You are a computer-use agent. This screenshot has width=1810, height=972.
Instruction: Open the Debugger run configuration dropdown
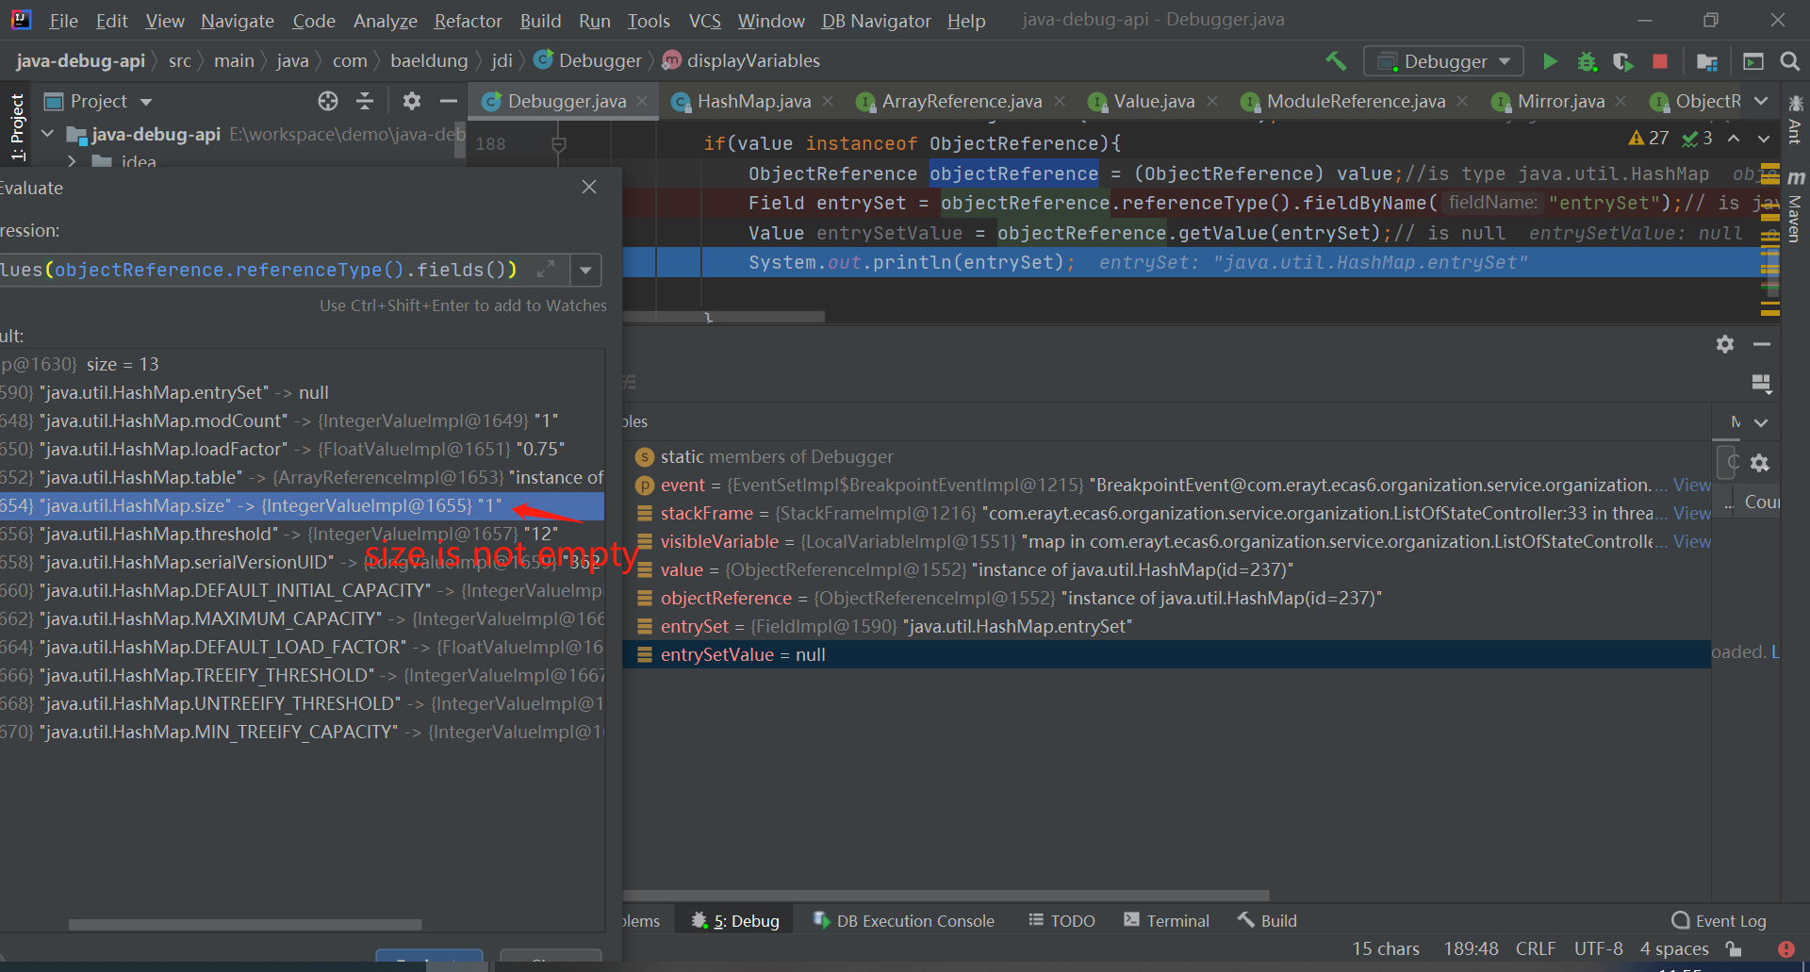point(1443,61)
